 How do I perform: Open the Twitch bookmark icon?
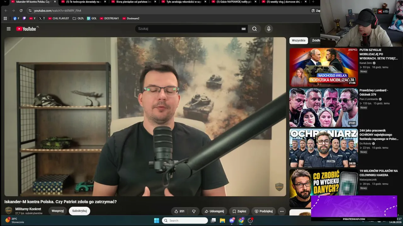(x=25, y=19)
